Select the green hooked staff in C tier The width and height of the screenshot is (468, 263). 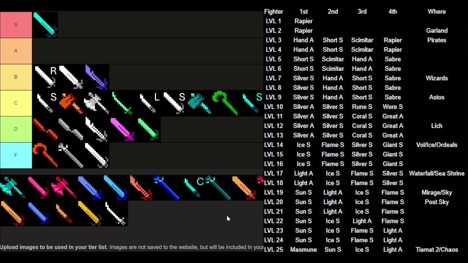224,103
